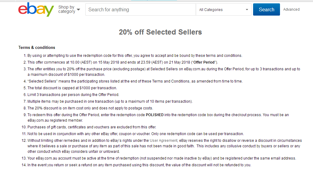Viewport: 313px width, 169px height.
Task: Click the blue Search button
Action: (x=267, y=9)
